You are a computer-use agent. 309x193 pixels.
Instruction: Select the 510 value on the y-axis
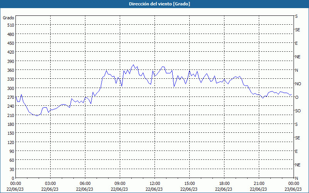click(x=10, y=25)
